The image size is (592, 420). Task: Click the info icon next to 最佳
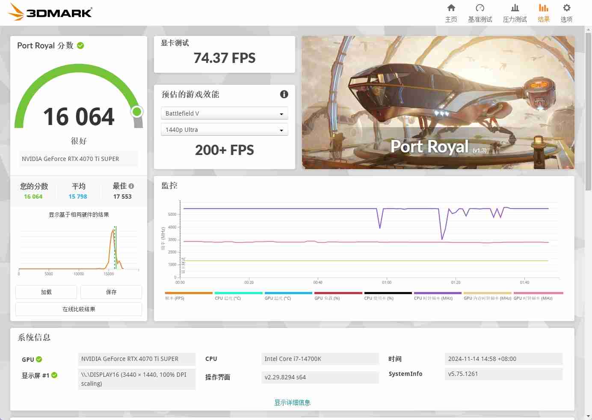tap(131, 185)
